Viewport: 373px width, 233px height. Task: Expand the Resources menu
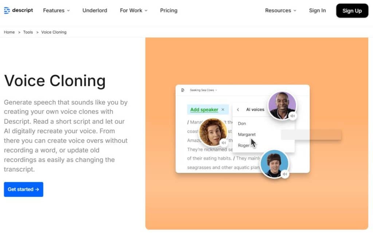click(x=280, y=11)
